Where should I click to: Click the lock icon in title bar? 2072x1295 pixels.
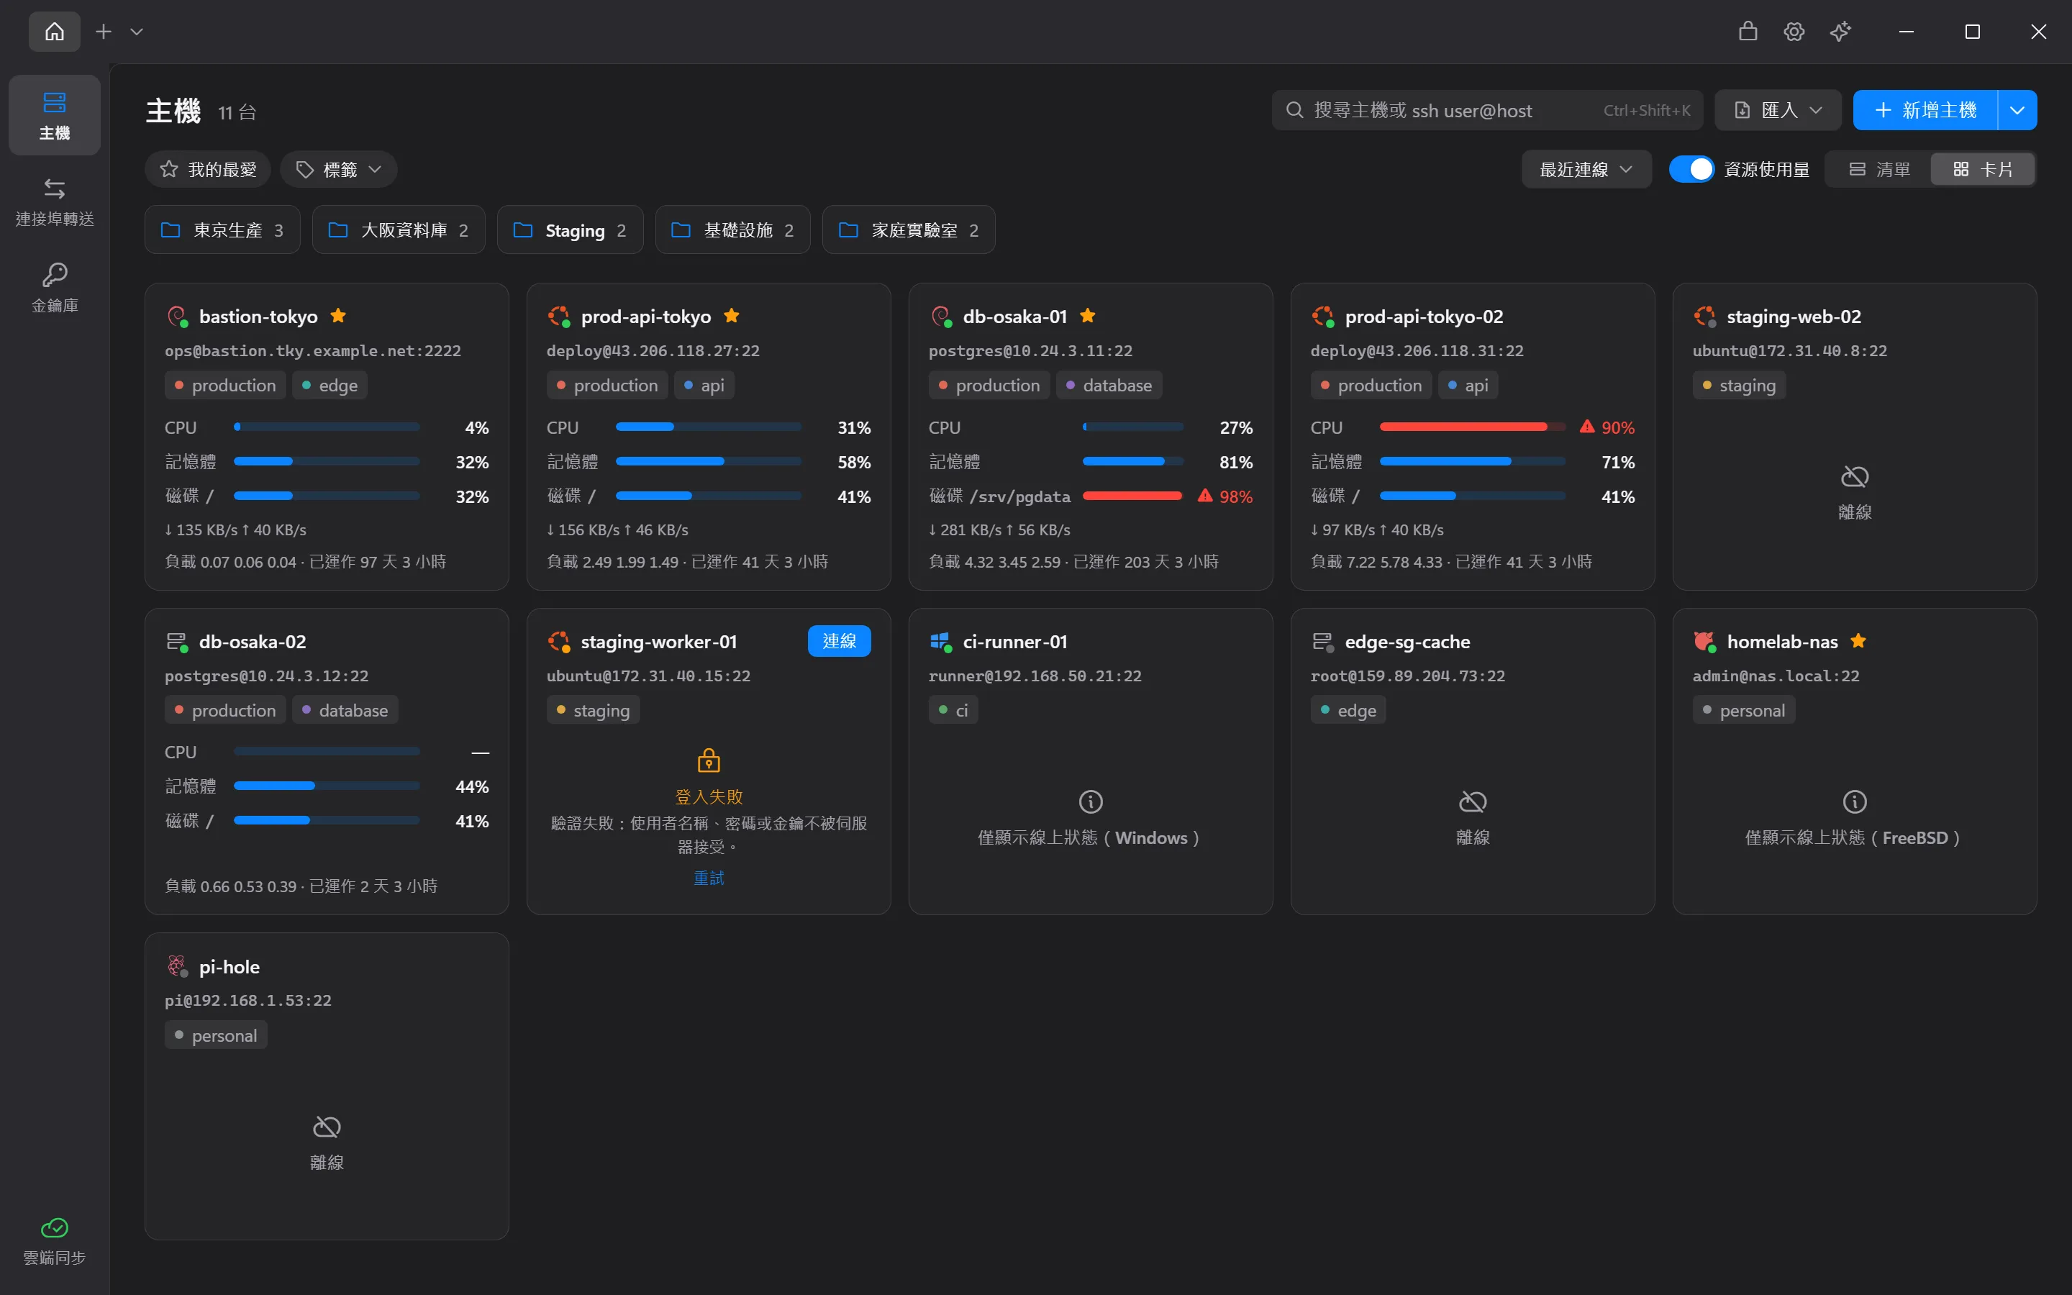[x=1748, y=32]
